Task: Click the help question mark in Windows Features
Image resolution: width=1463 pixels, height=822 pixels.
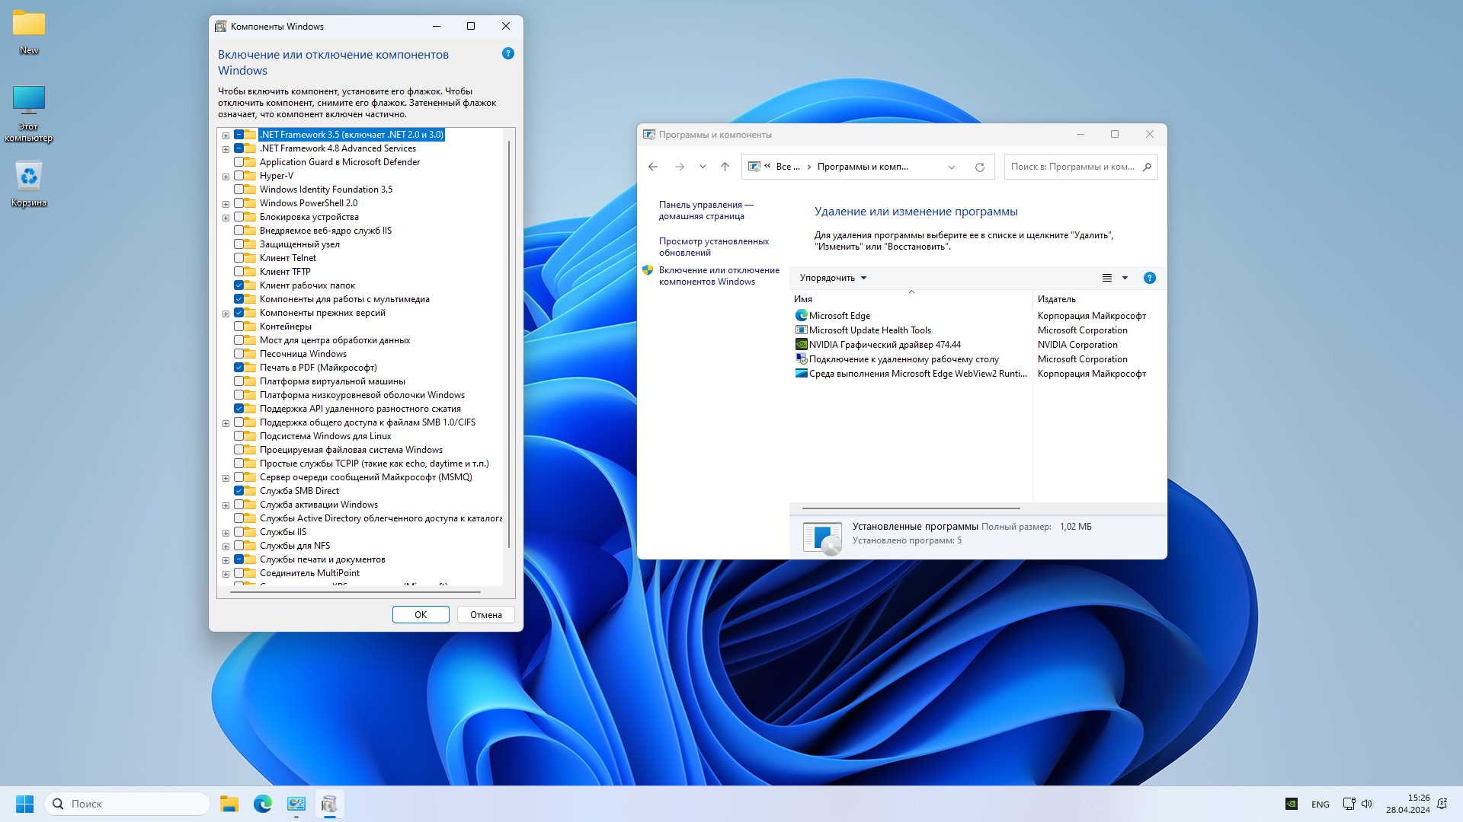Action: pos(508,53)
